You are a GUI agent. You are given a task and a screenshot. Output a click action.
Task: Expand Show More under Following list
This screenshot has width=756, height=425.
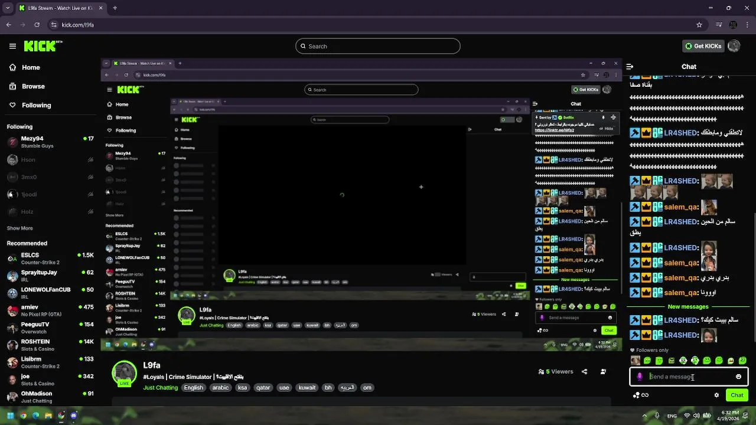(x=19, y=228)
